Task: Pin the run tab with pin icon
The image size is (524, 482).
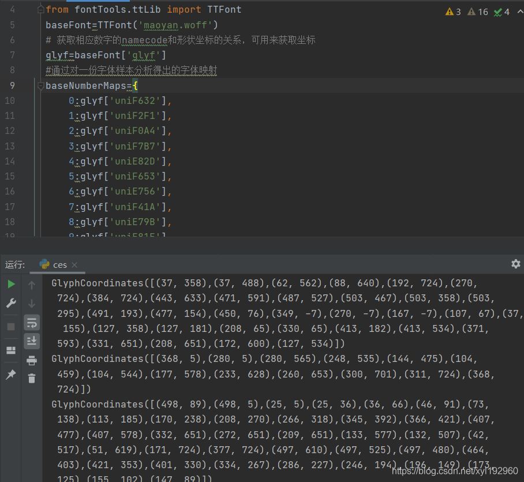Action: point(11,375)
